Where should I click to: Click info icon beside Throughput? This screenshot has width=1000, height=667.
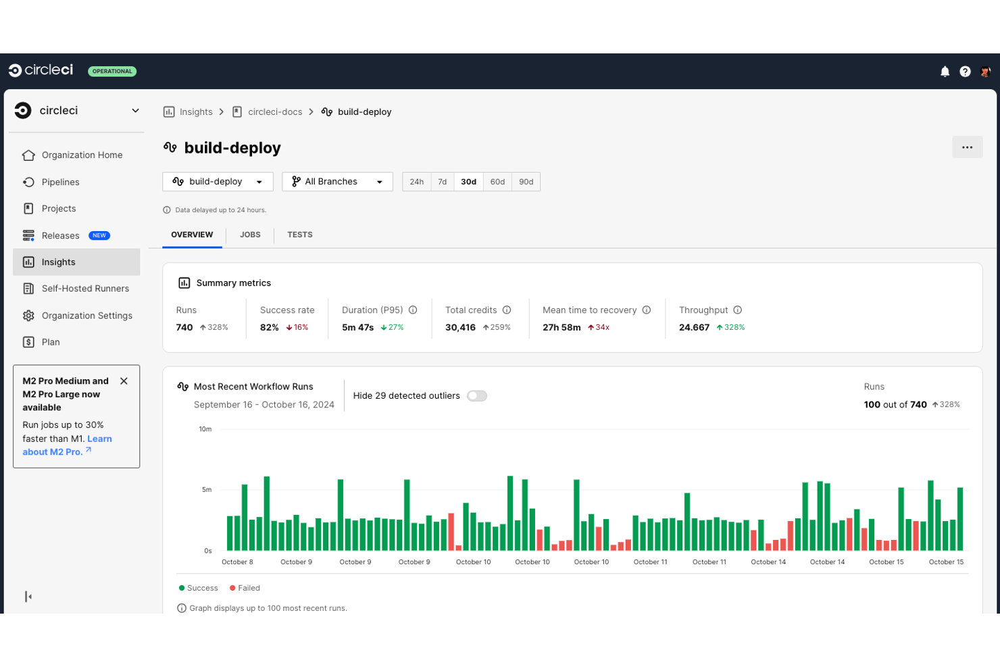pos(738,310)
